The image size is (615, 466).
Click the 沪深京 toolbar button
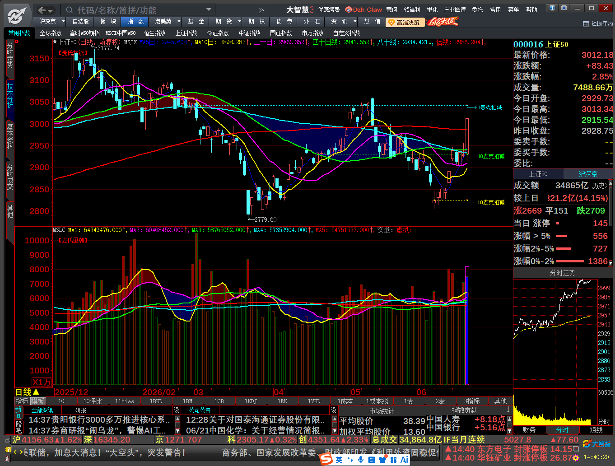tap(47, 21)
